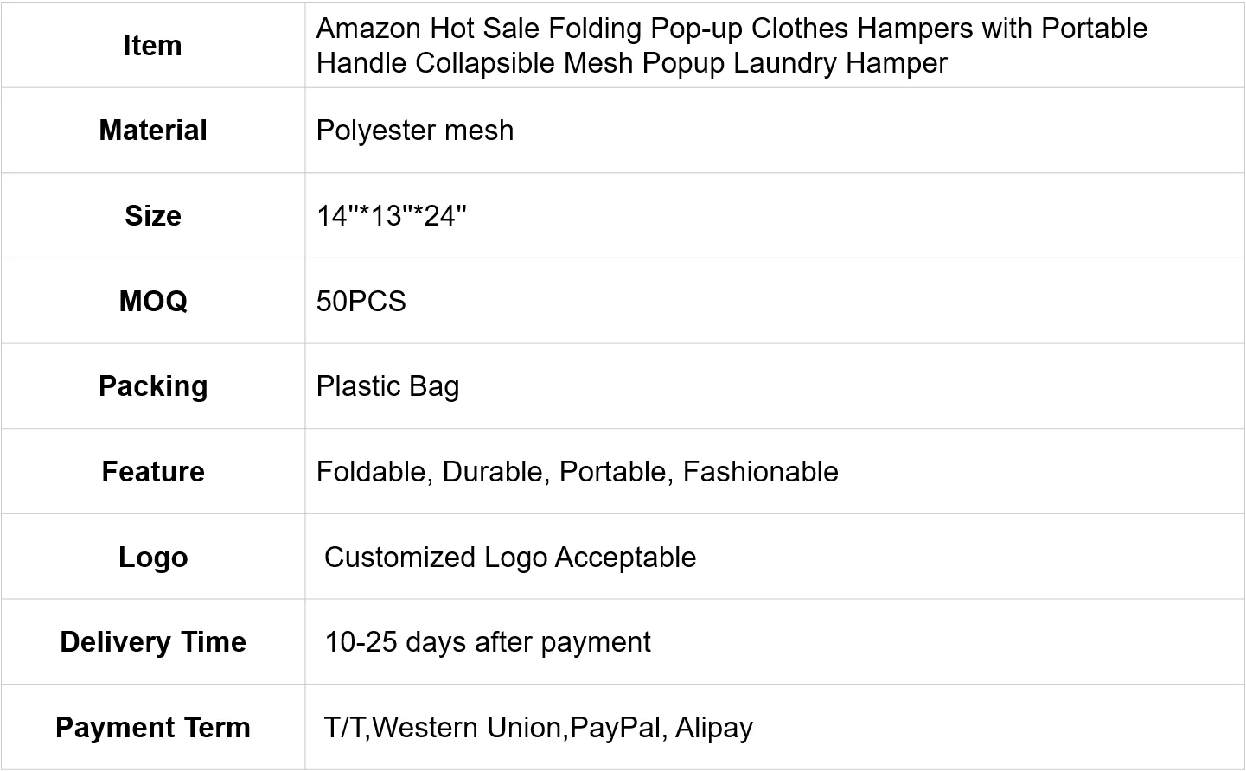Click the Item header cell
Viewport: 1246px width, 771px height.
pos(152,45)
